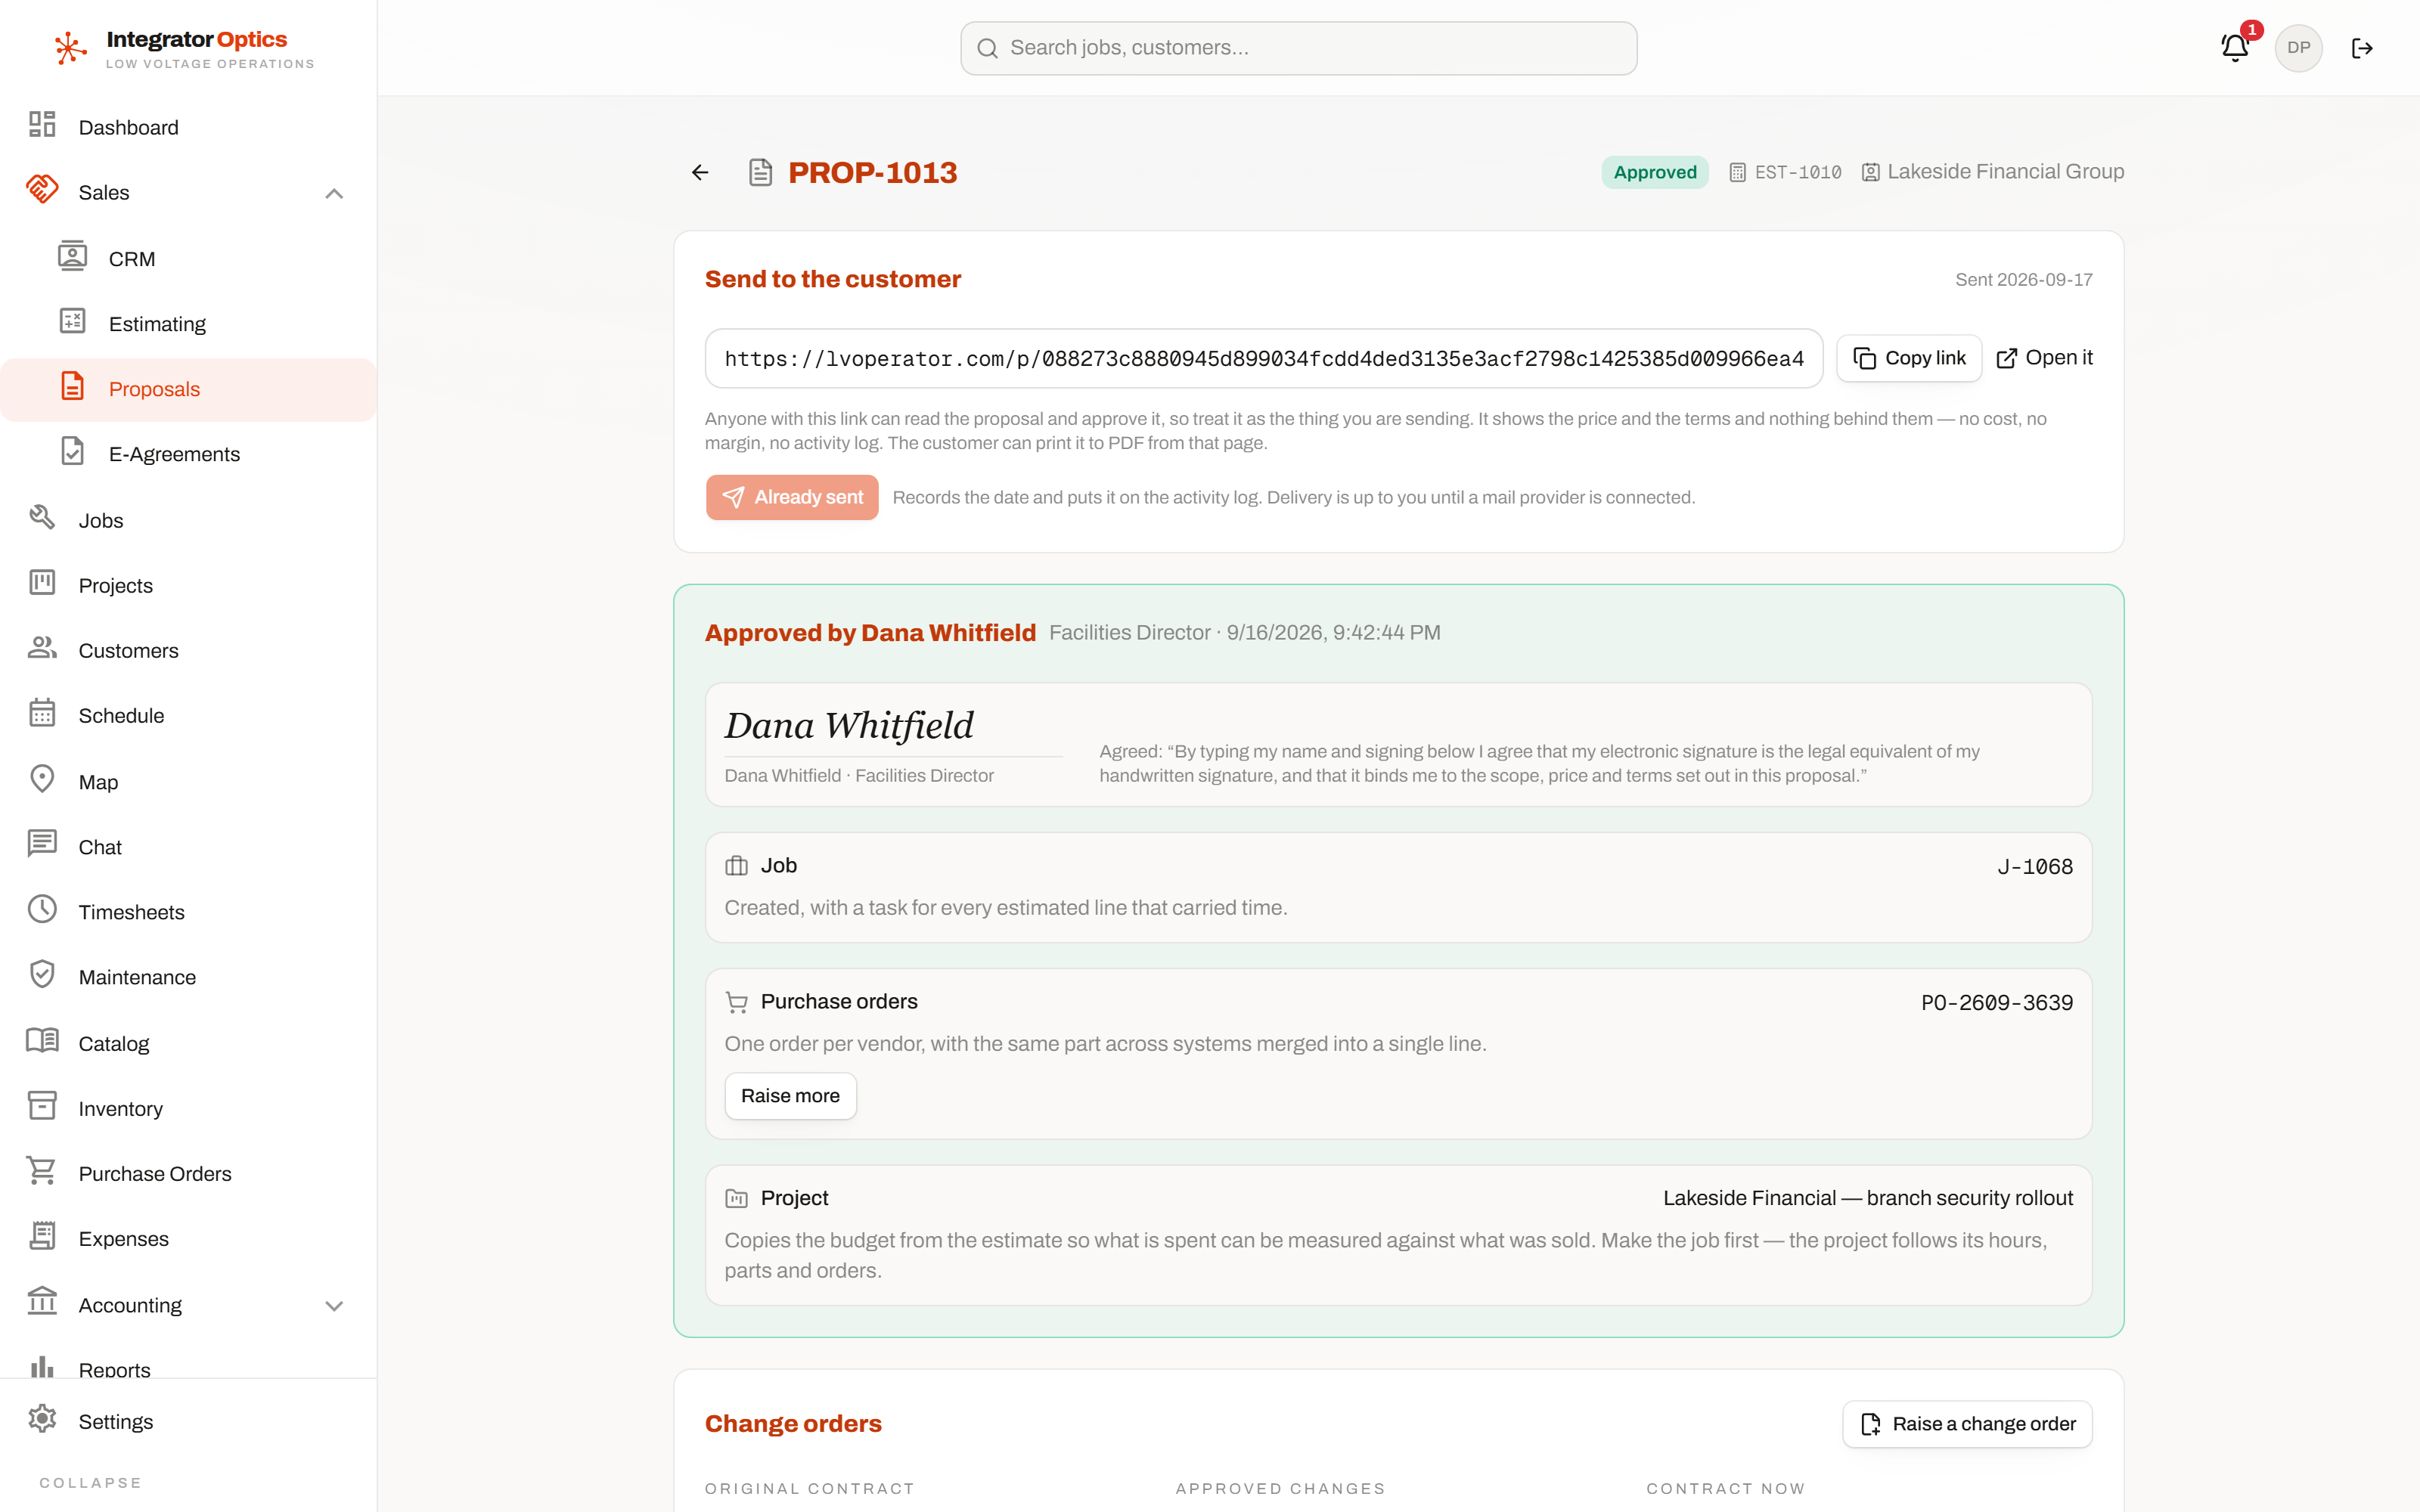Click the APPROVED CHANGES label
Image resolution: width=2420 pixels, height=1512 pixels.
pos(1280,1488)
